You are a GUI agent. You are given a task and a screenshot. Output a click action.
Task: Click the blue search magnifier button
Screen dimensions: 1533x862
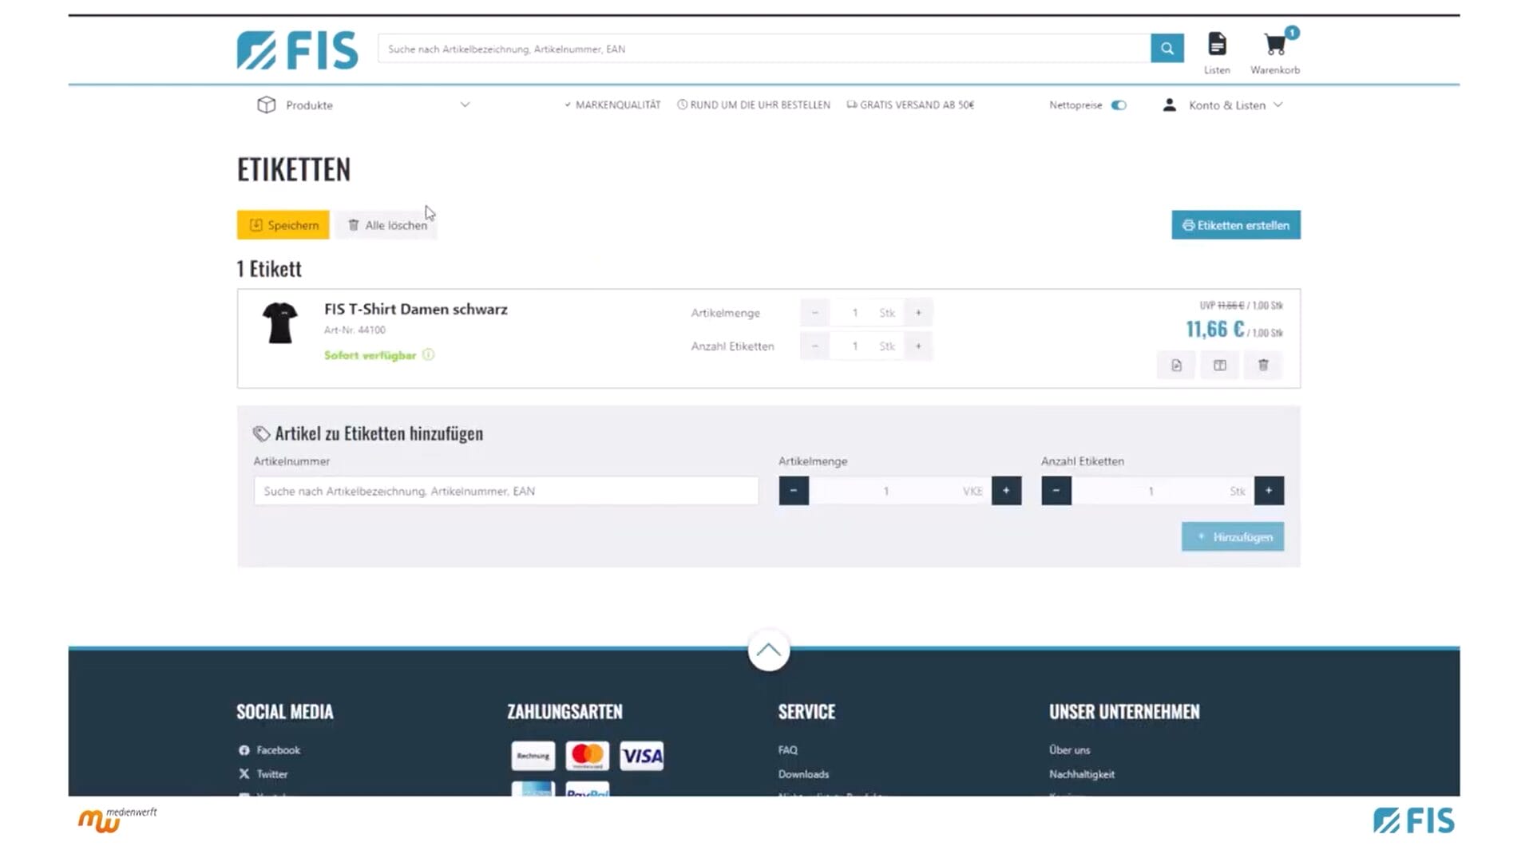click(1167, 49)
